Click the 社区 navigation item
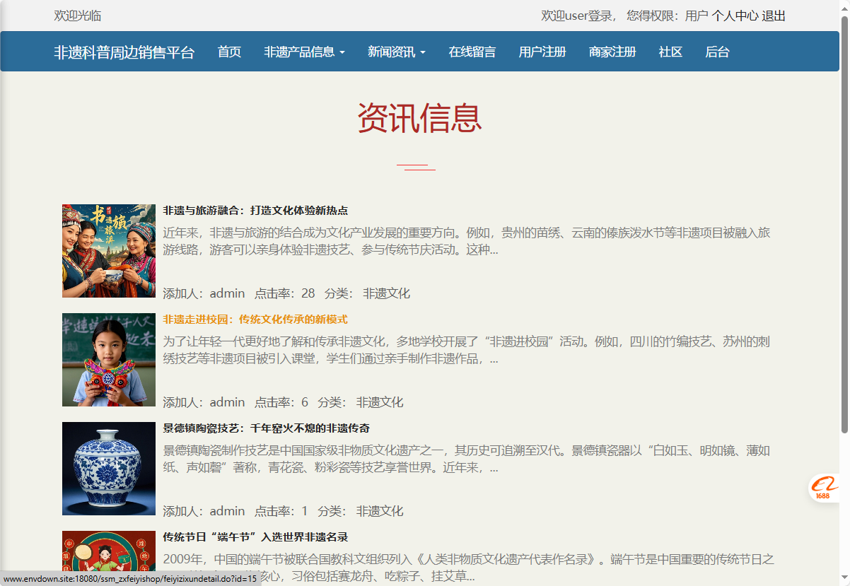This screenshot has height=586, width=850. tap(669, 51)
